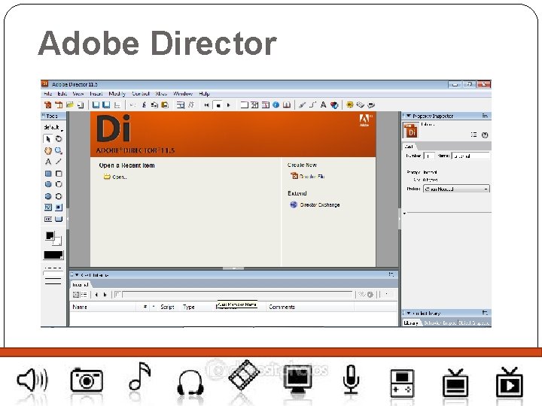Collapse the Cast panel disclosure triangle

(x=77, y=275)
